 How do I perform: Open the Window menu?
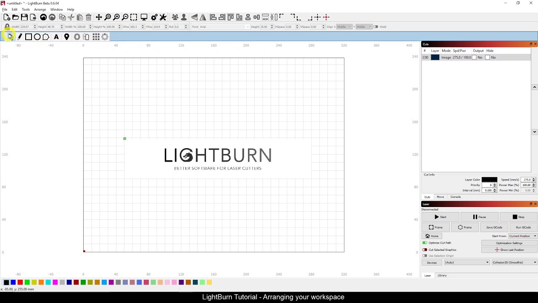(56, 9)
